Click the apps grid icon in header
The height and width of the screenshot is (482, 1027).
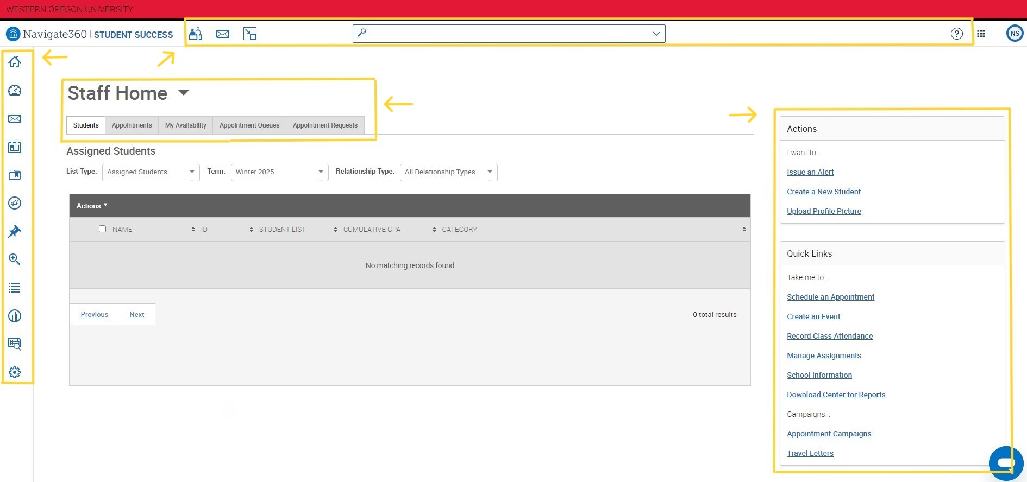(981, 34)
